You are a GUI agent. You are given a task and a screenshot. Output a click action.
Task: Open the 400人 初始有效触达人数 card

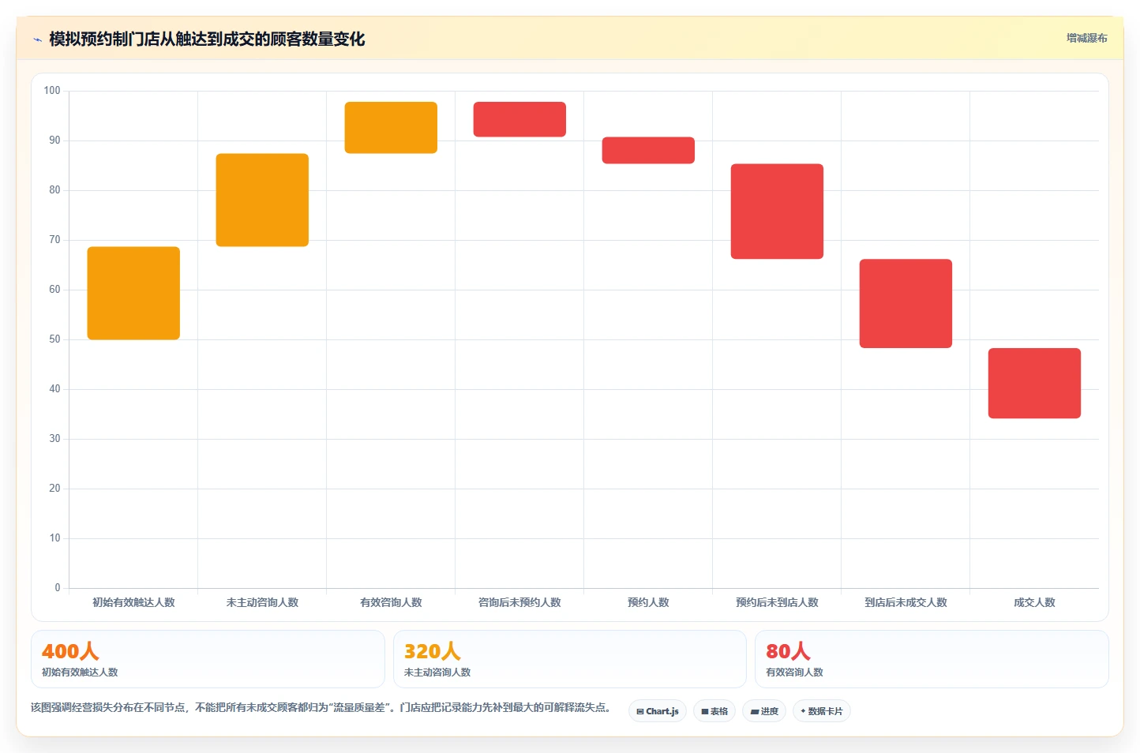[x=208, y=659]
